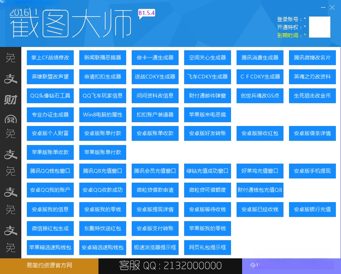Open 网页礼包提示框
The image size is (341, 274).
208,247
